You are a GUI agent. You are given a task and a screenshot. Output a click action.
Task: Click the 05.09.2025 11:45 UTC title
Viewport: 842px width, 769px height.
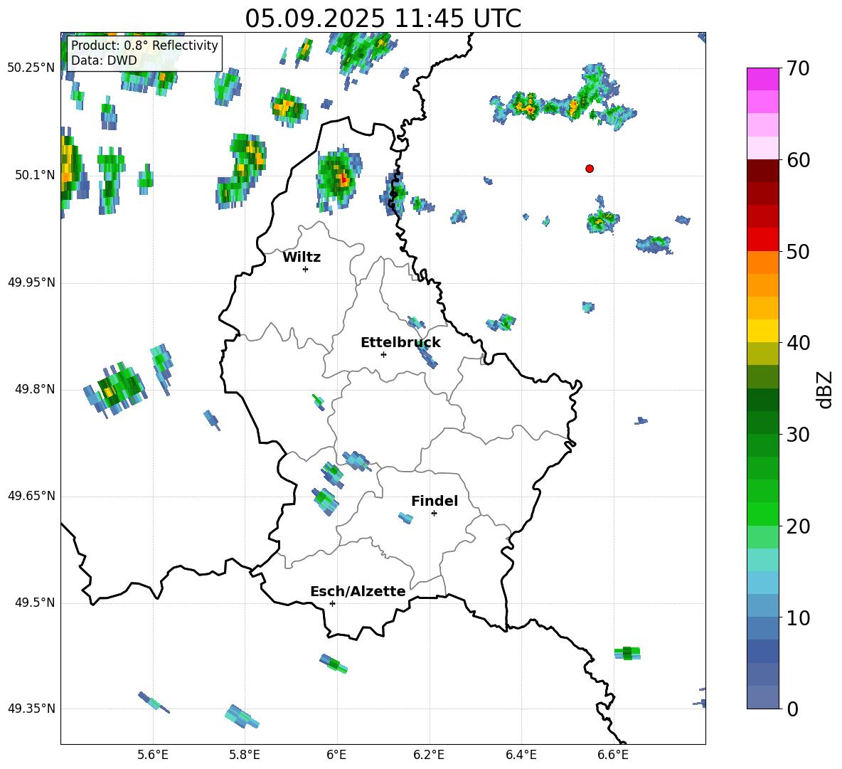click(x=383, y=18)
